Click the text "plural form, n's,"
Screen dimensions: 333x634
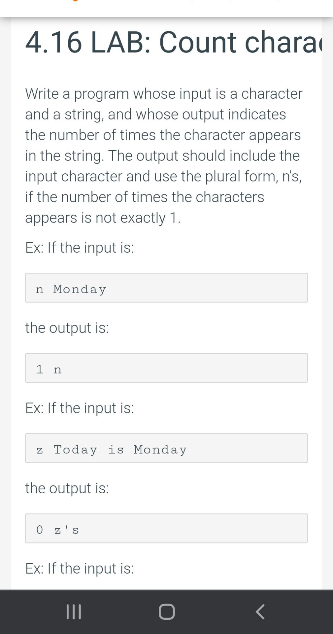click(x=253, y=176)
